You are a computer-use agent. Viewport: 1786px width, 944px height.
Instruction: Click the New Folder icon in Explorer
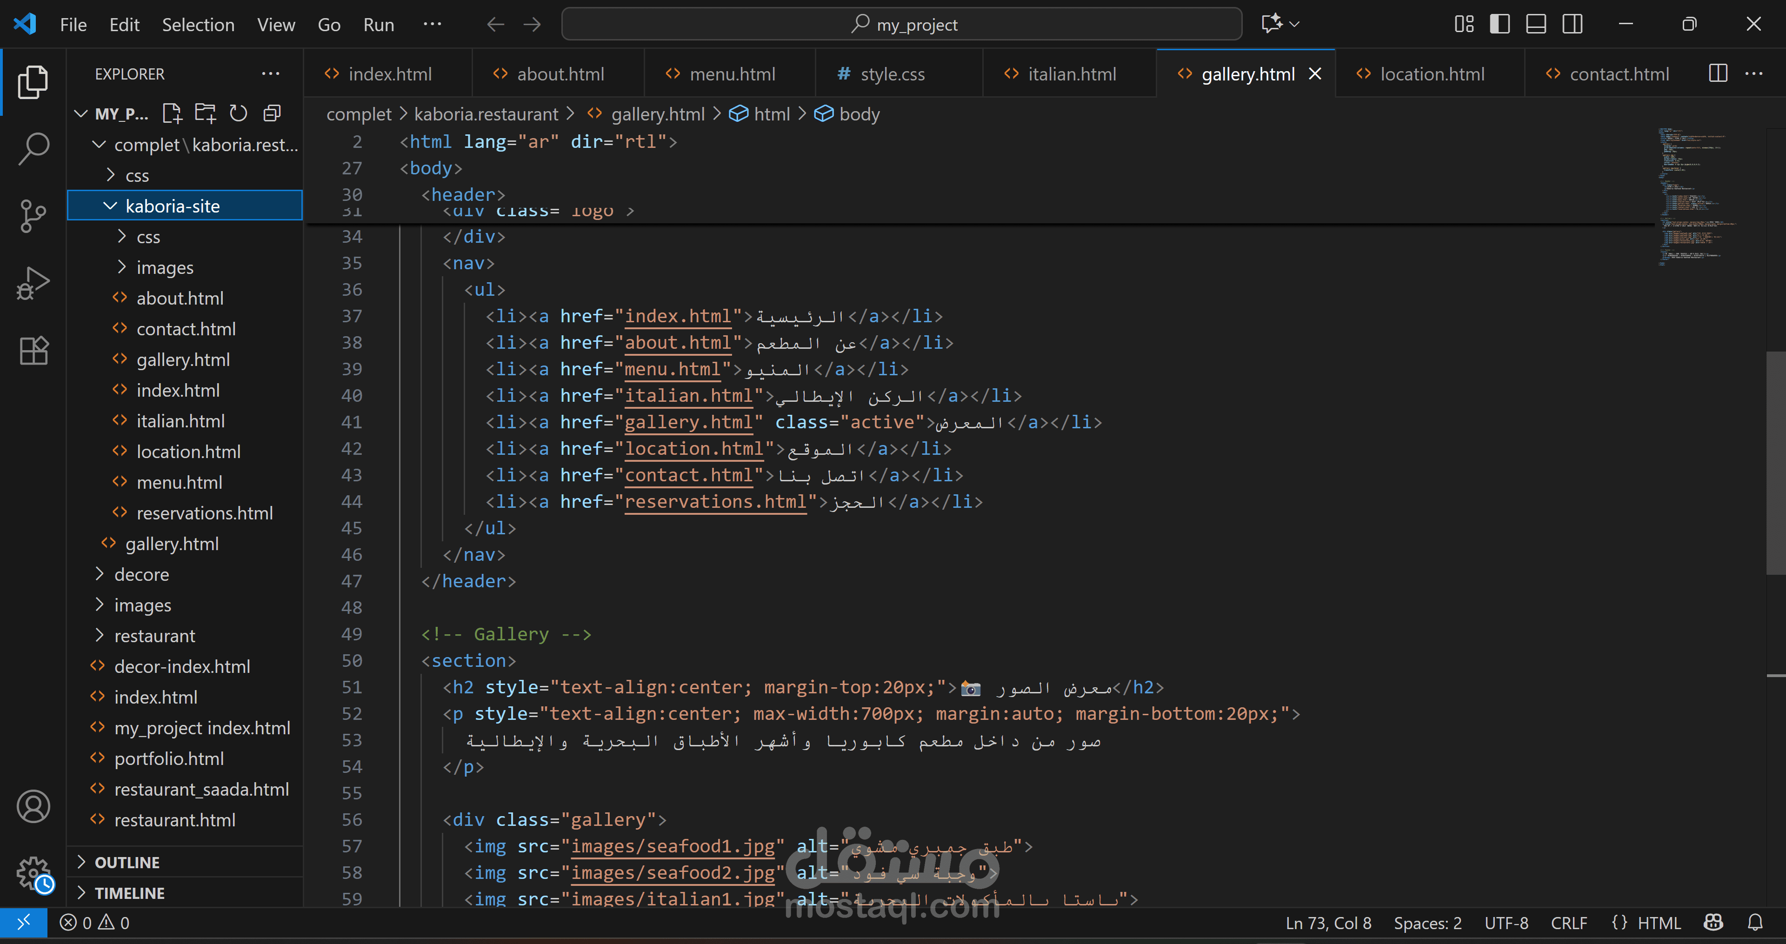(205, 113)
